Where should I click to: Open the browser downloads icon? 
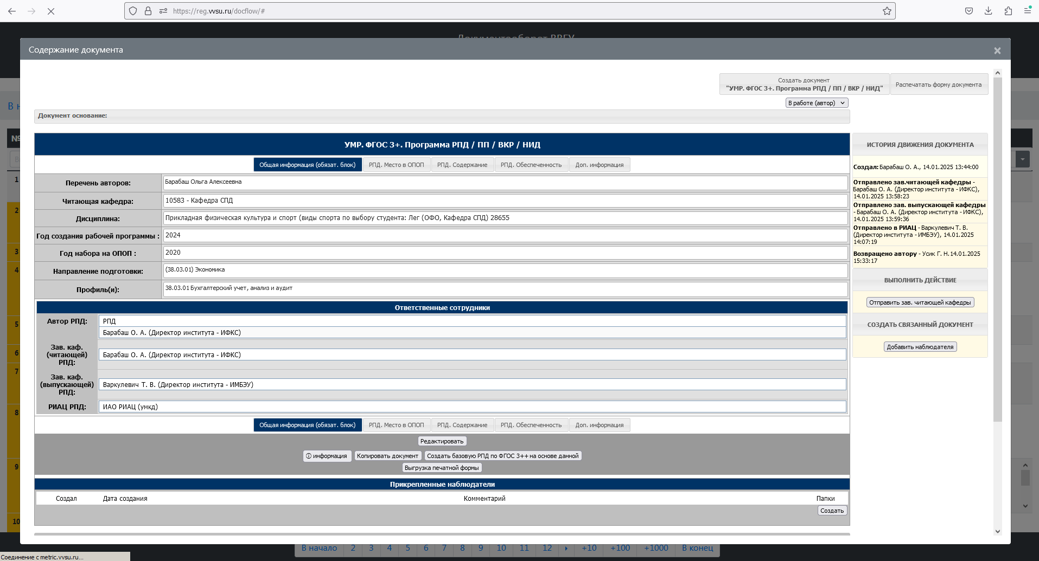point(988,11)
